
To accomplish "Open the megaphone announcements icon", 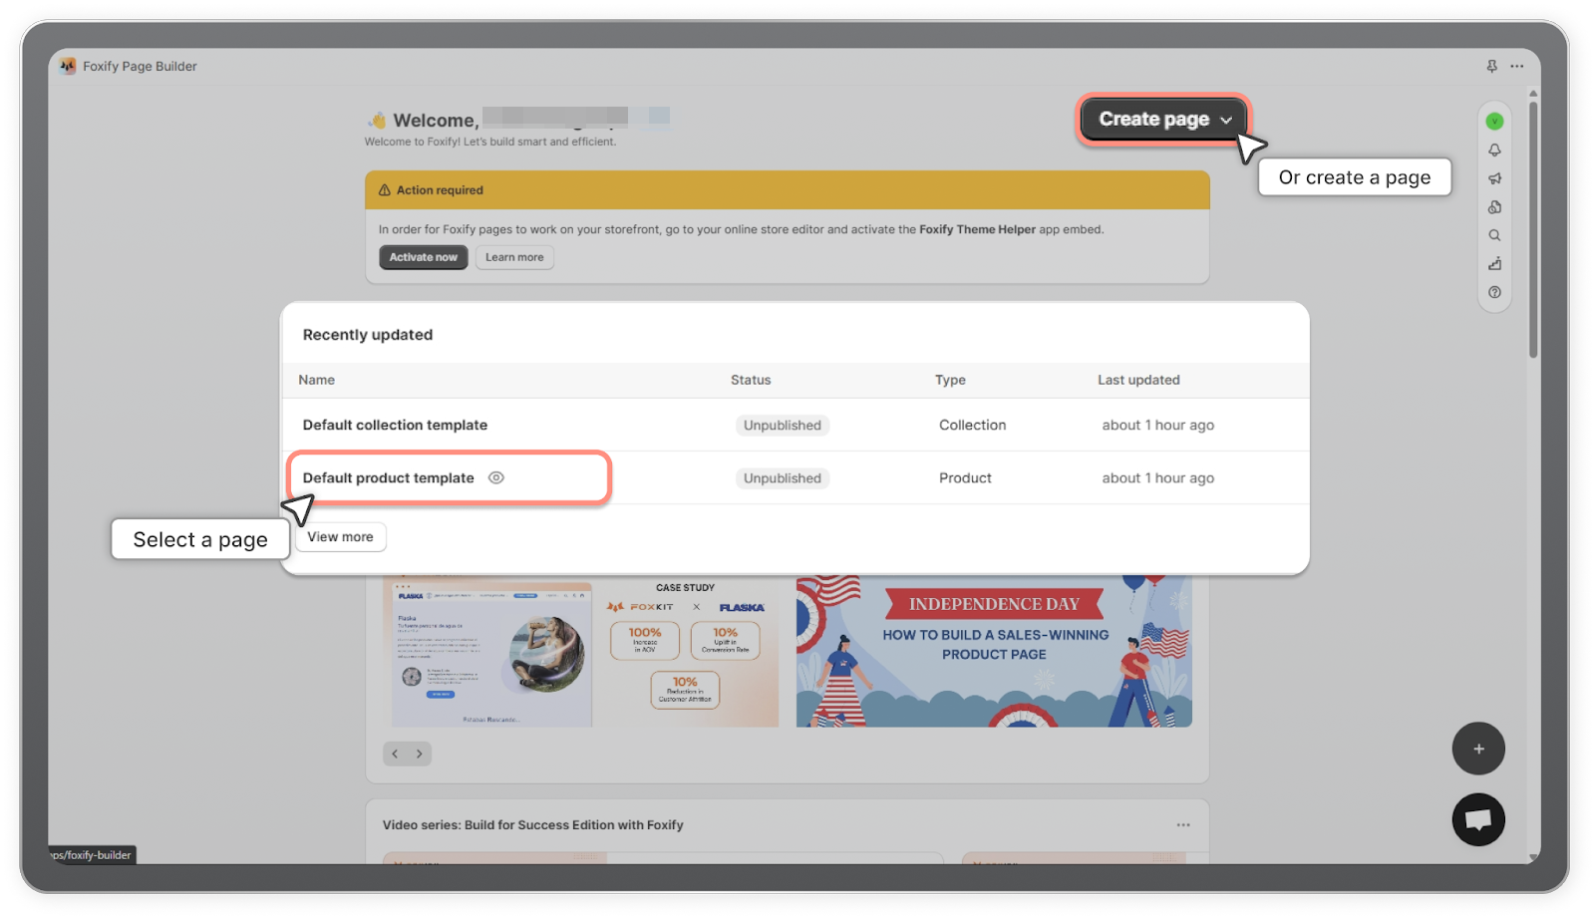I will [1494, 178].
